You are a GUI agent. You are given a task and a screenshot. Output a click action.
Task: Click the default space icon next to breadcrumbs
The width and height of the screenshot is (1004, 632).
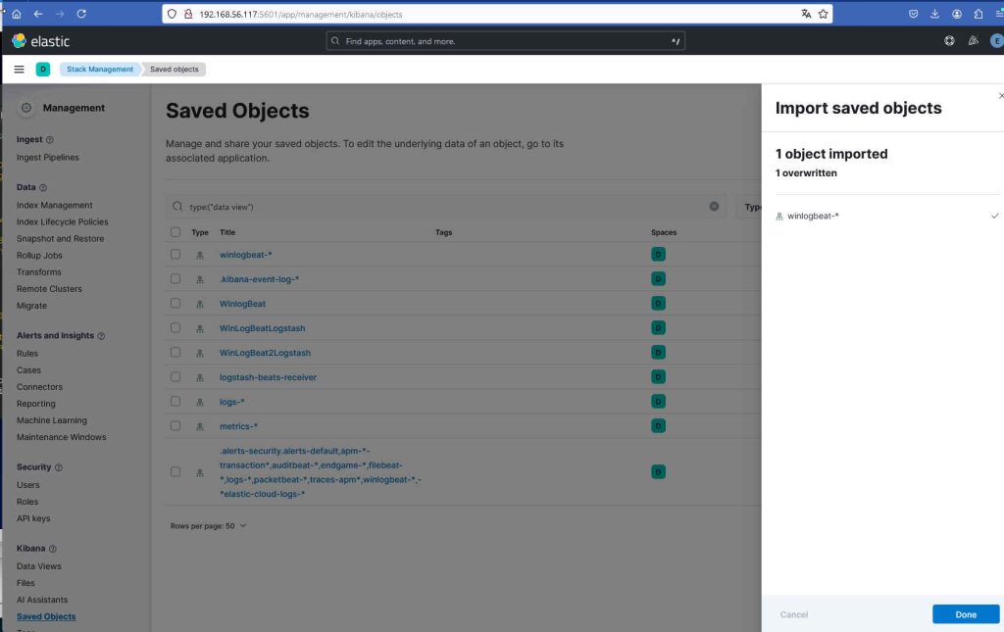click(x=41, y=69)
